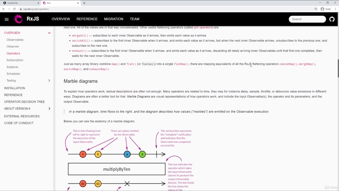Open a new browser tab
339x191 pixels.
pyautogui.click(x=84, y=3)
